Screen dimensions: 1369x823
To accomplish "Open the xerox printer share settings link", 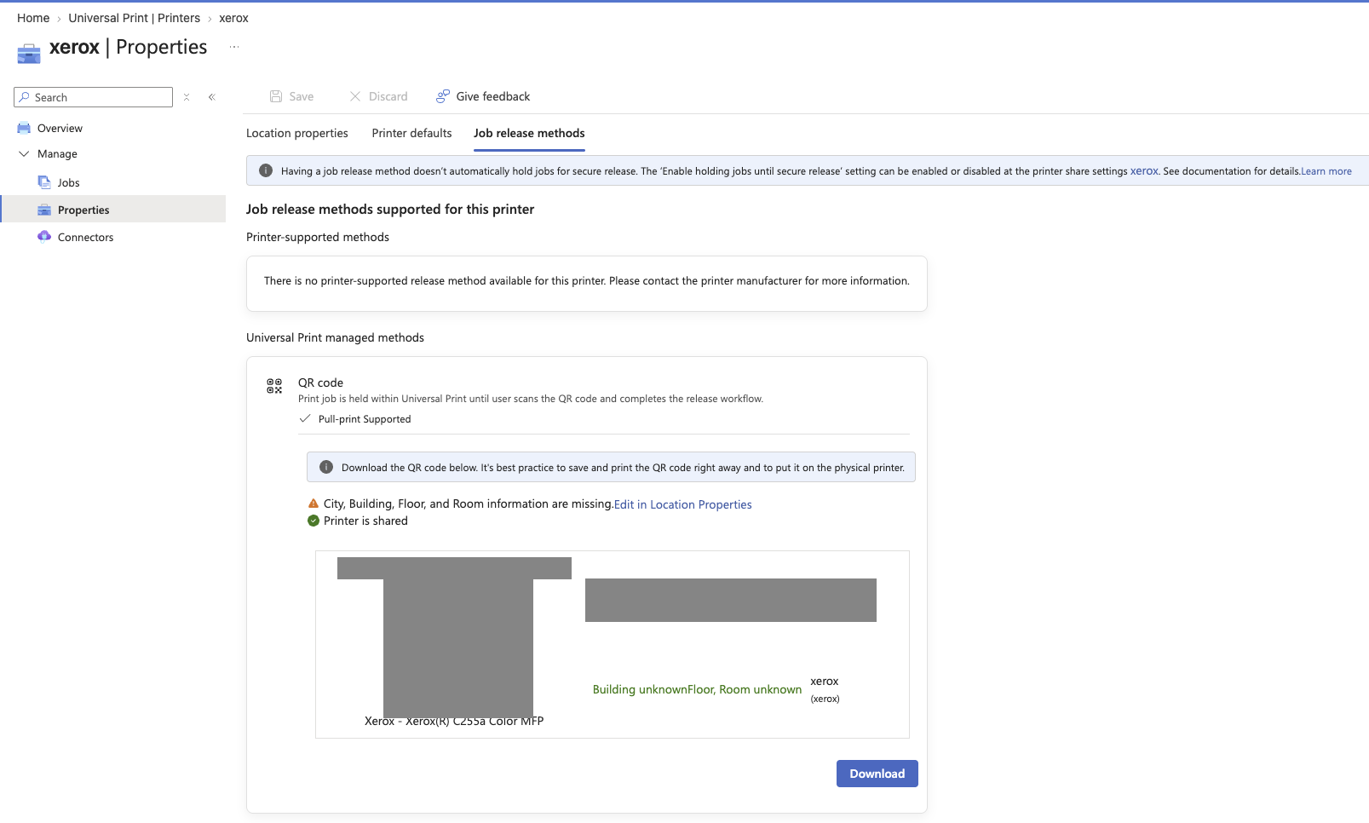I will click(1144, 170).
